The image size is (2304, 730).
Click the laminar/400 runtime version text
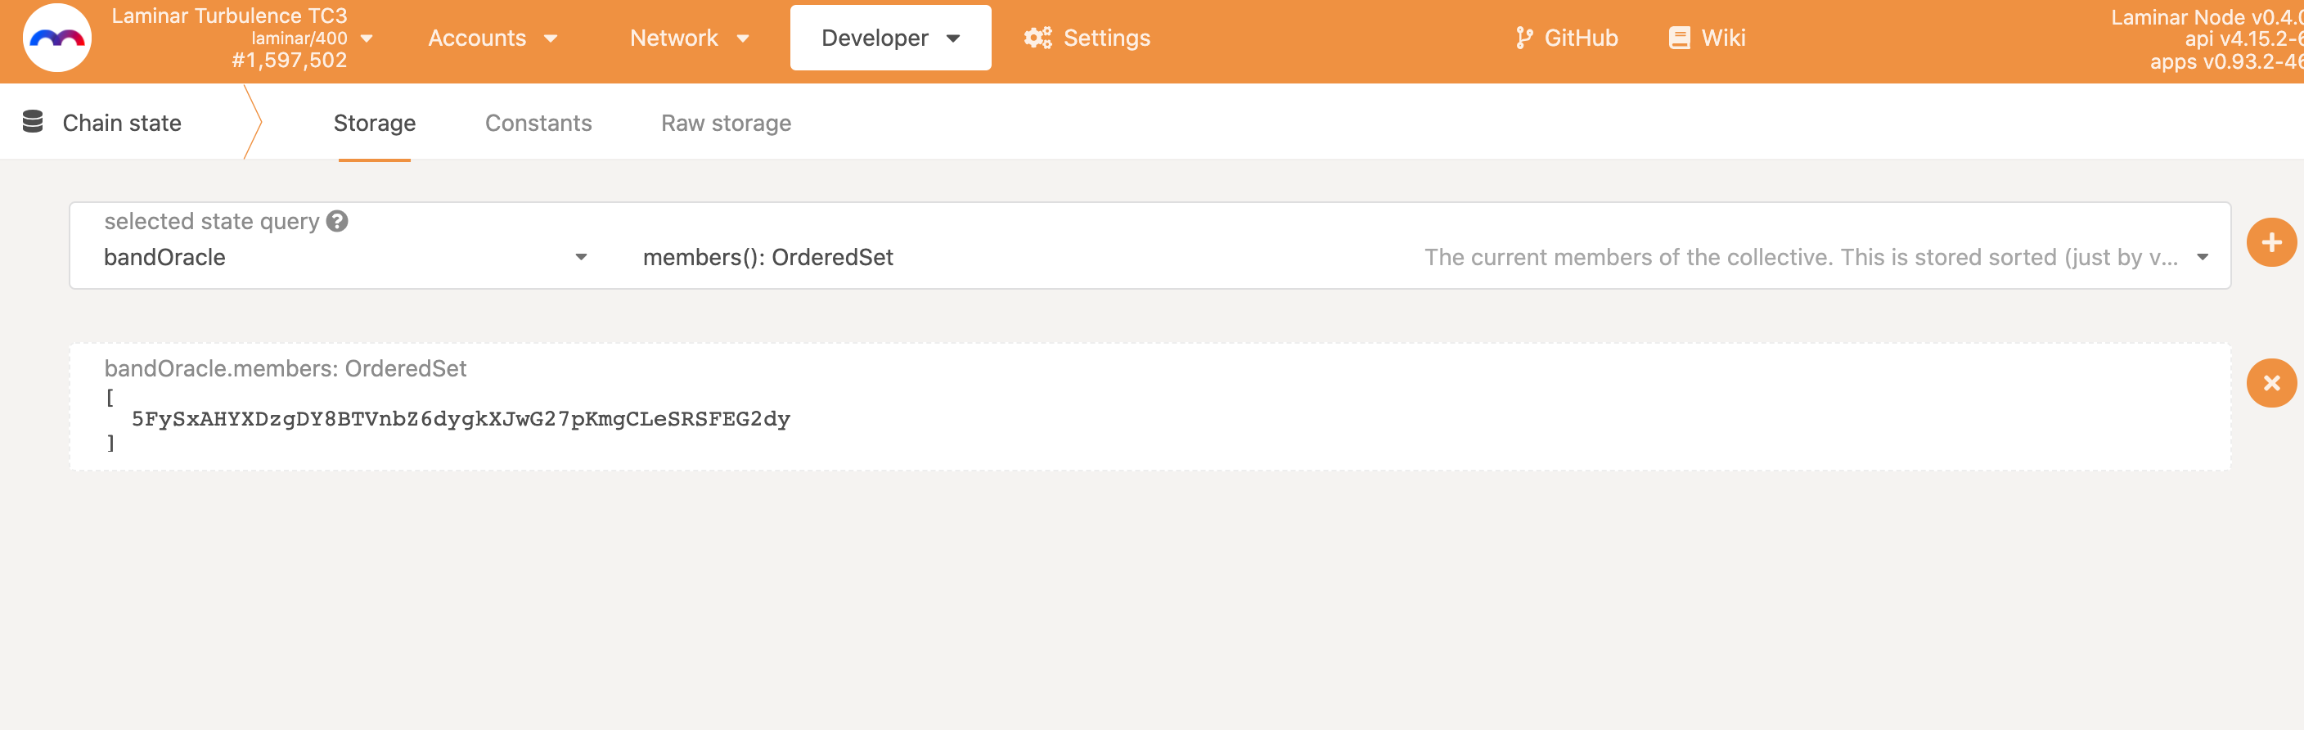(299, 38)
